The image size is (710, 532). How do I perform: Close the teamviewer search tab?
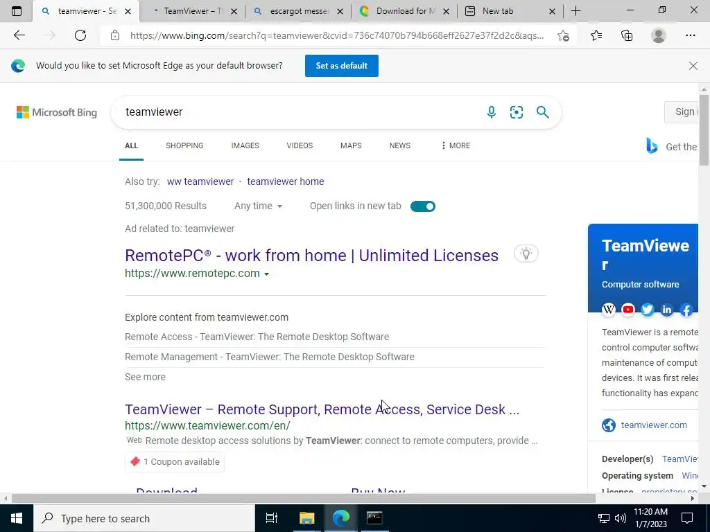[128, 11]
